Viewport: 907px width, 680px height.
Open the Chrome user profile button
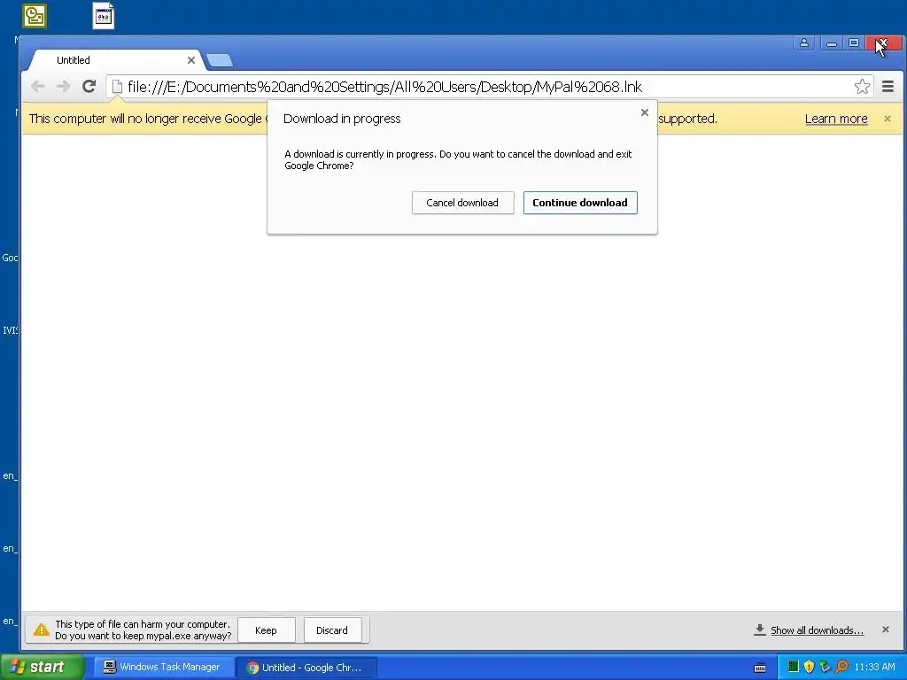[x=804, y=42]
